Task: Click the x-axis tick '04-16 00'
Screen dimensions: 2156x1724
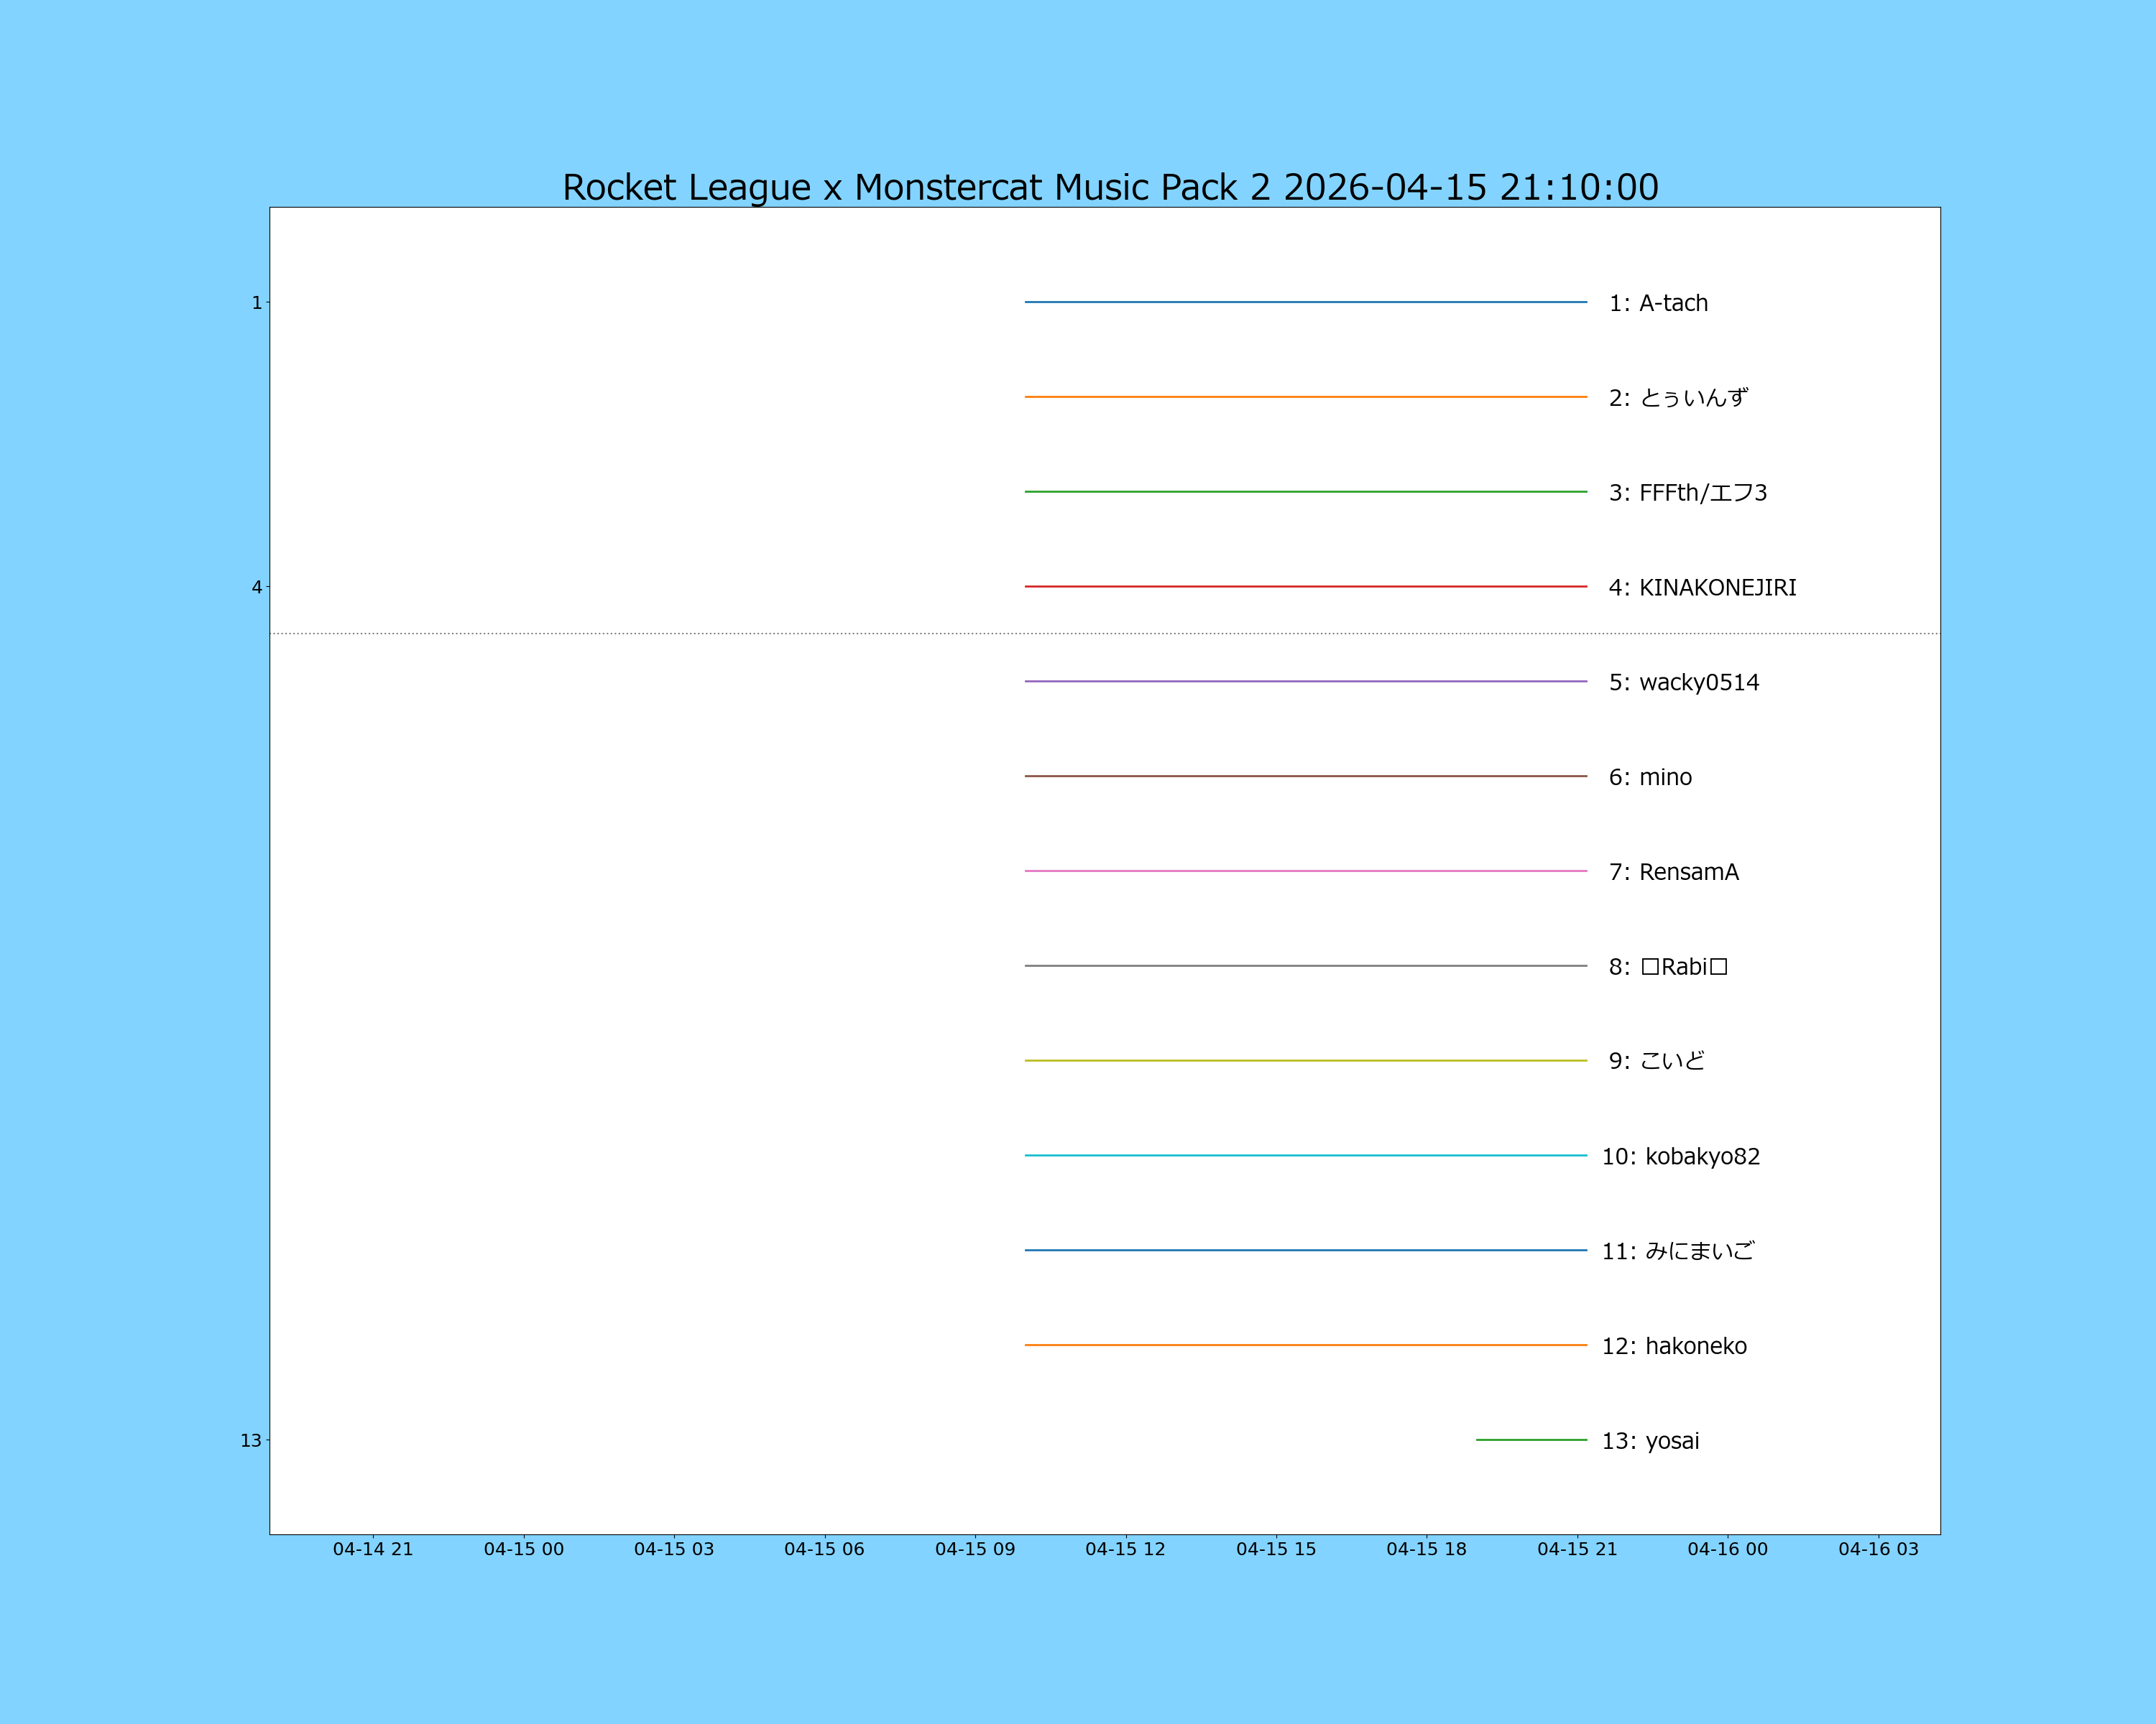Action: click(1727, 1549)
